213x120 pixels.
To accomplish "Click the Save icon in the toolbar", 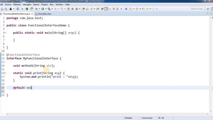I will (2, 9).
